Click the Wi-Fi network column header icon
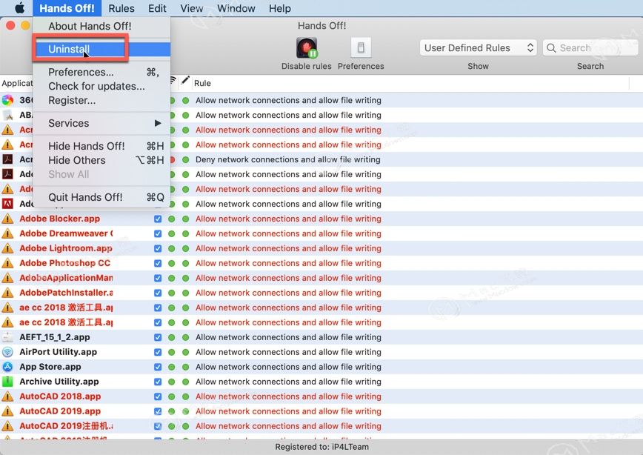The width and height of the screenshot is (643, 455). 173,80
